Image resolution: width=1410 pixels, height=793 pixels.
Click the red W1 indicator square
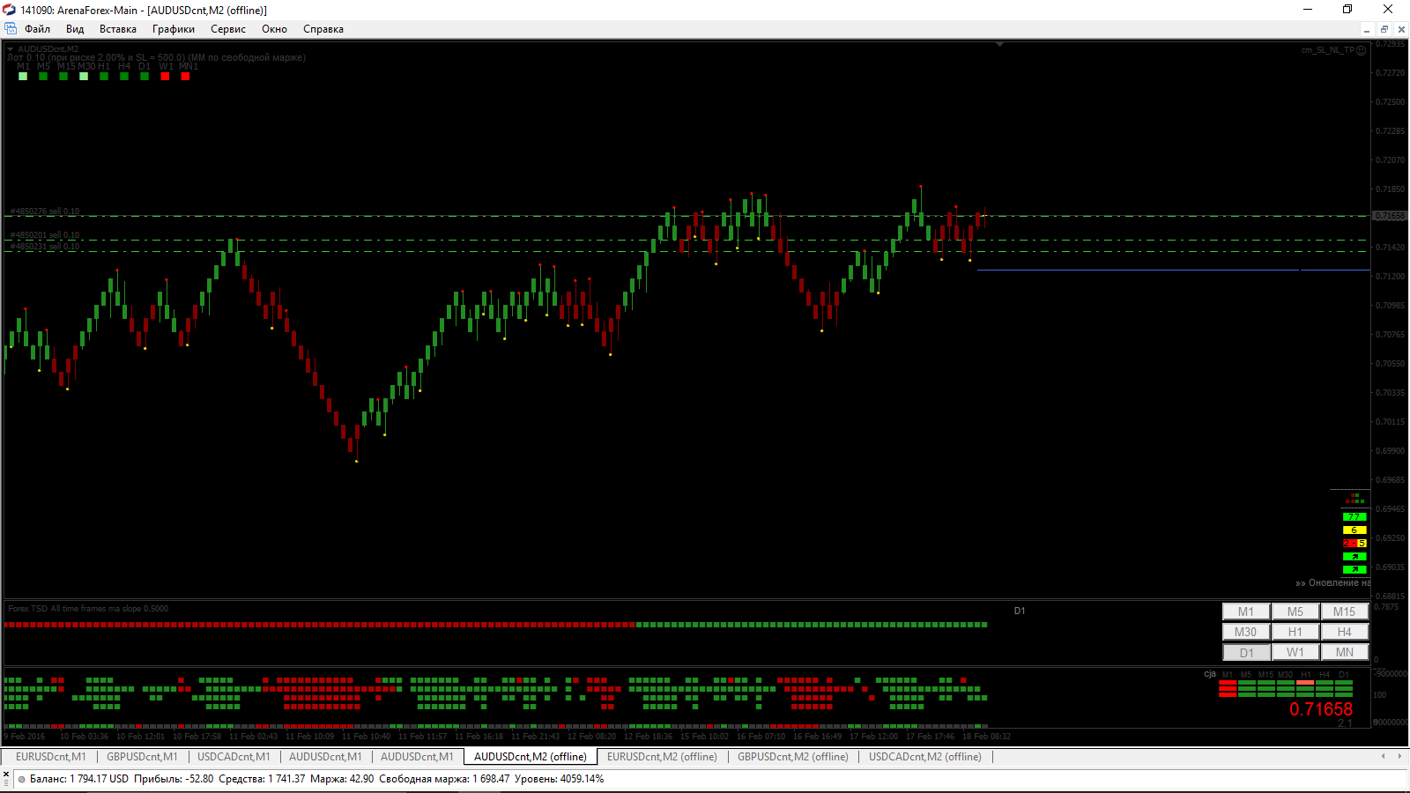(165, 77)
